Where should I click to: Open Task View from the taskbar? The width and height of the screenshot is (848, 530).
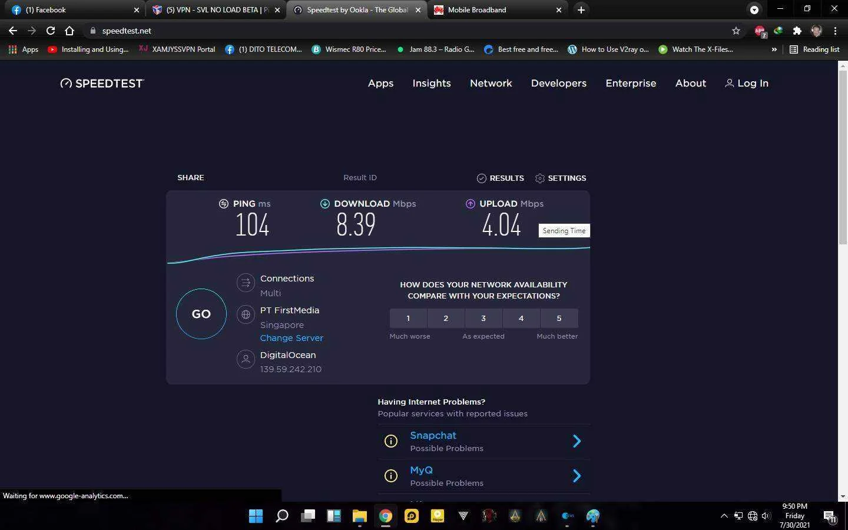pyautogui.click(x=308, y=516)
